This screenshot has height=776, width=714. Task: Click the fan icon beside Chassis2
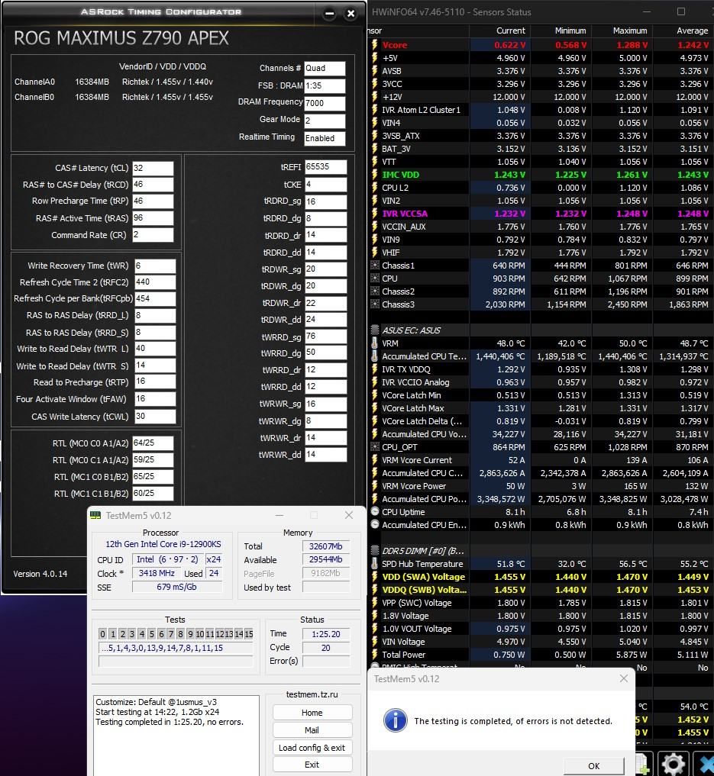(375, 291)
